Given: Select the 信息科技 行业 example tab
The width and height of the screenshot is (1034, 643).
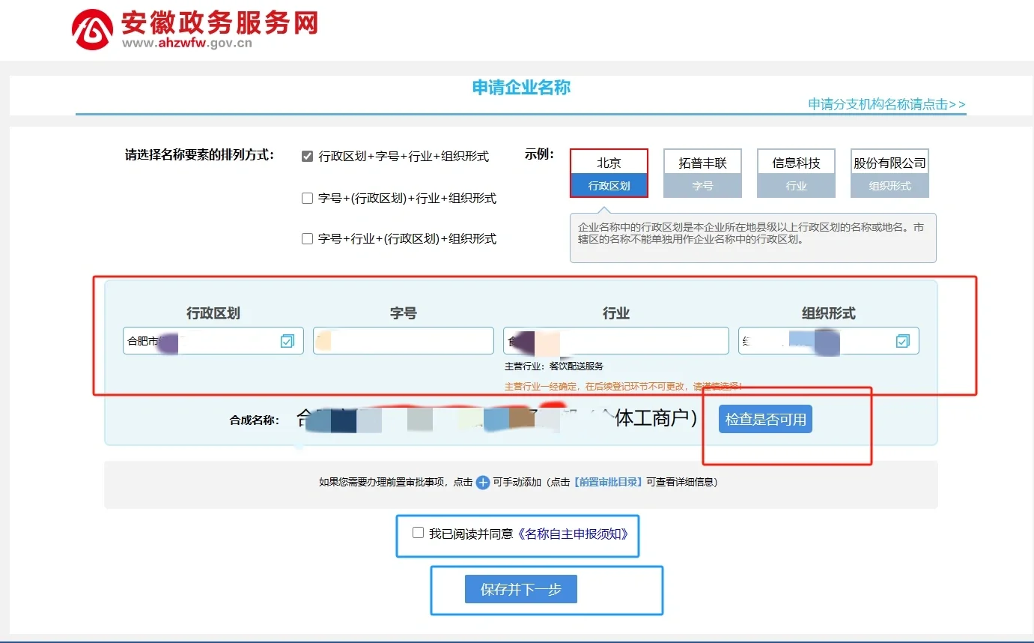Looking at the screenshot, I should [x=796, y=173].
